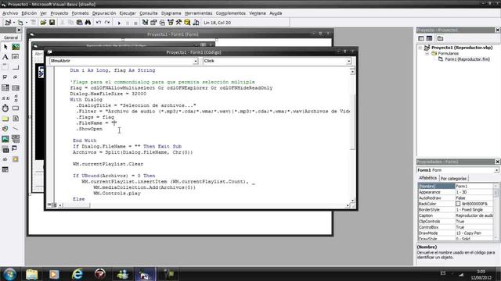Select the ListBox control in the toolbox
The image size is (501, 281).
pyautogui.click(x=16, y=87)
